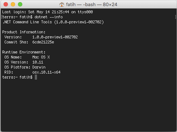177x132 pixels.
Task: Click the OS Version value 10.11
Action: [38, 62]
